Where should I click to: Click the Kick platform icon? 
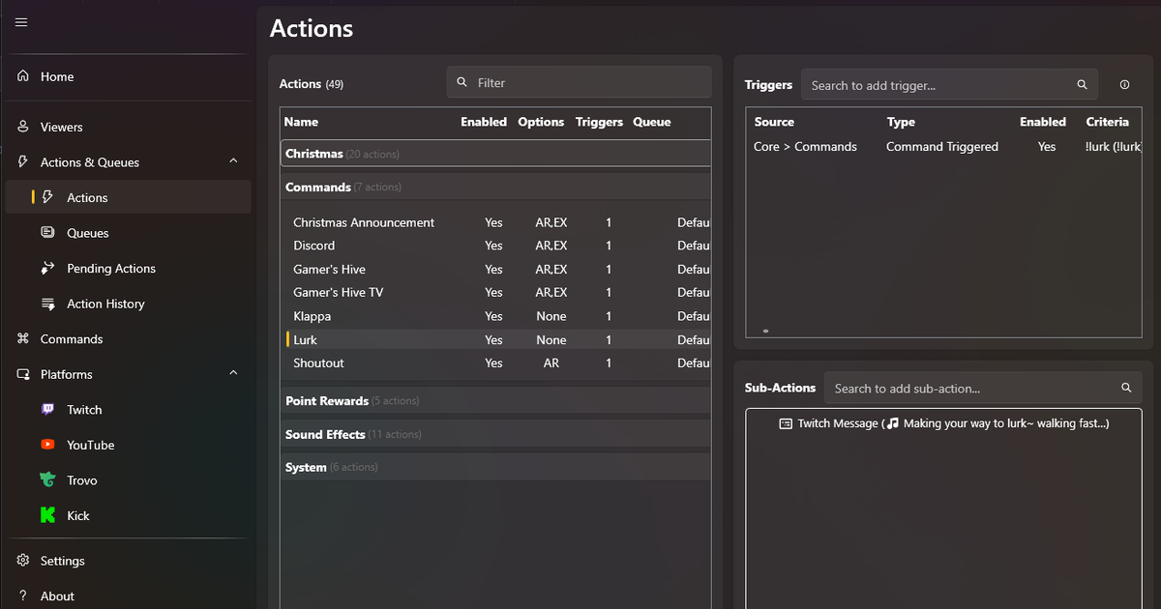[x=47, y=516]
